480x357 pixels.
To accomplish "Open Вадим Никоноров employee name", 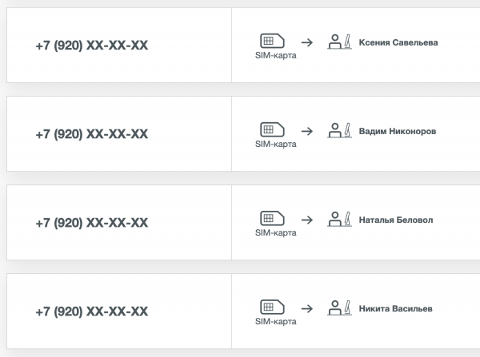I will coord(398,131).
